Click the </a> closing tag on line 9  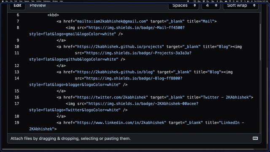[x=61, y=41]
